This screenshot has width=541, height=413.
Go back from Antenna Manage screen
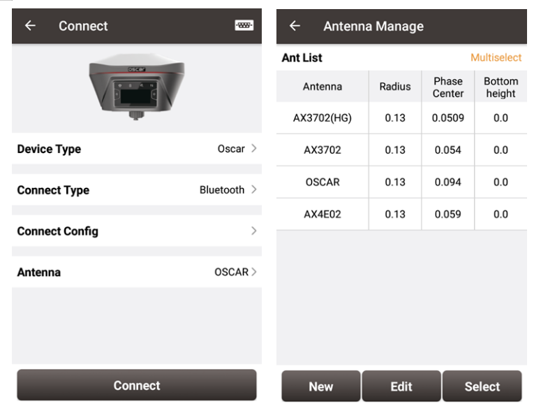[295, 26]
